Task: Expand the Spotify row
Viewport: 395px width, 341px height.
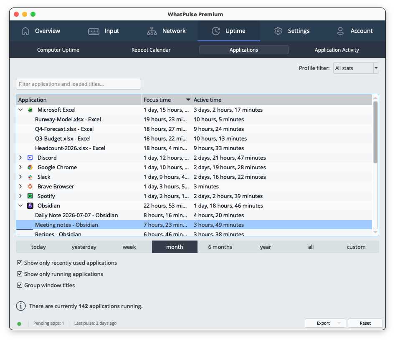Action: pos(20,196)
